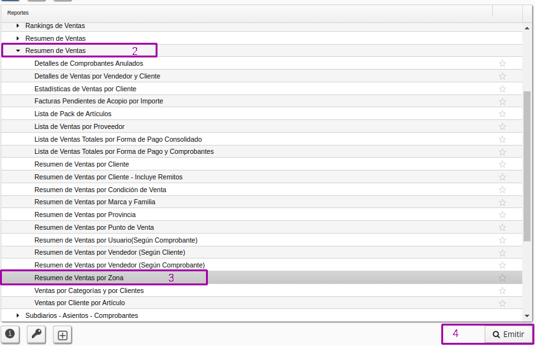Star Resumen de Ventas por Cliente - Incluye Remitos
Screen dimensions: 535x346
click(502, 177)
